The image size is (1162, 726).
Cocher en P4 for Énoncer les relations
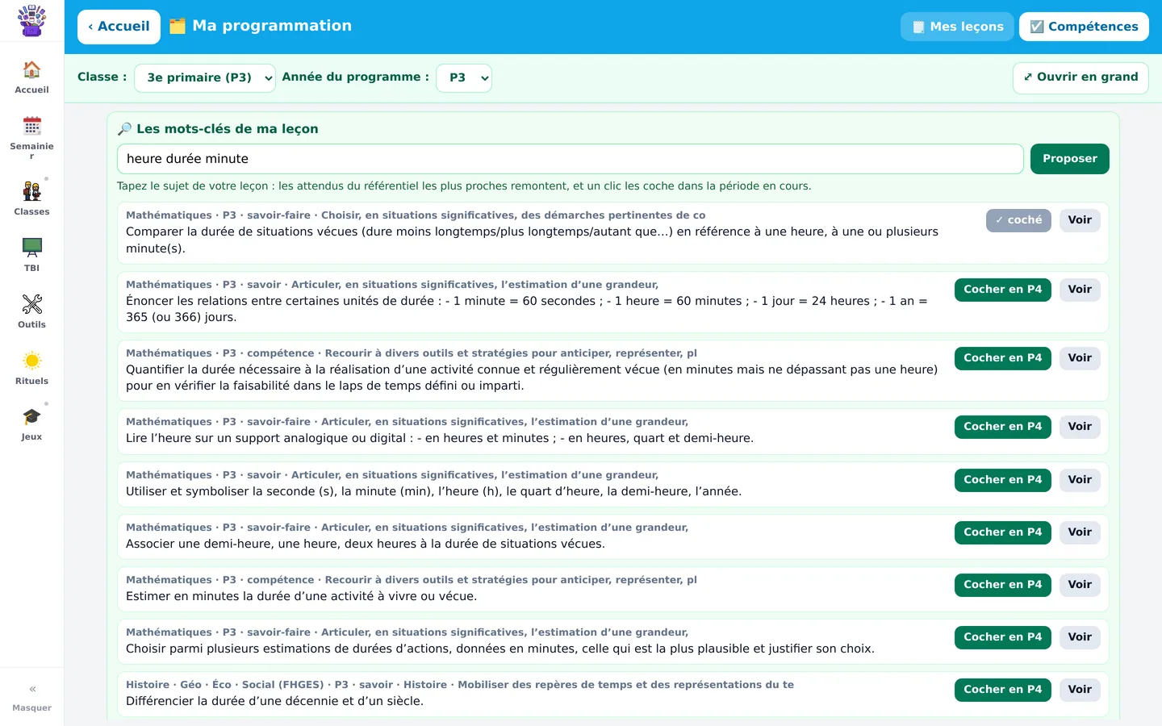[x=1002, y=290]
